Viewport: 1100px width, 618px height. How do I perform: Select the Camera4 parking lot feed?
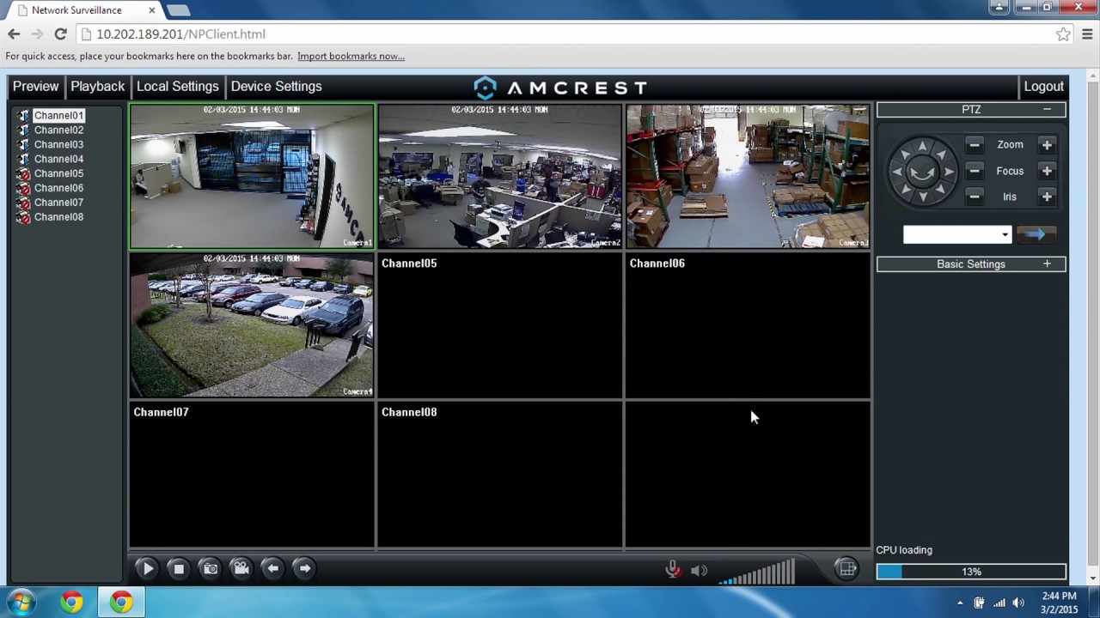tap(252, 325)
